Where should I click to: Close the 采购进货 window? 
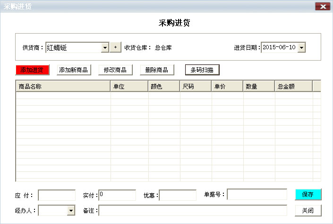tap(323, 6)
